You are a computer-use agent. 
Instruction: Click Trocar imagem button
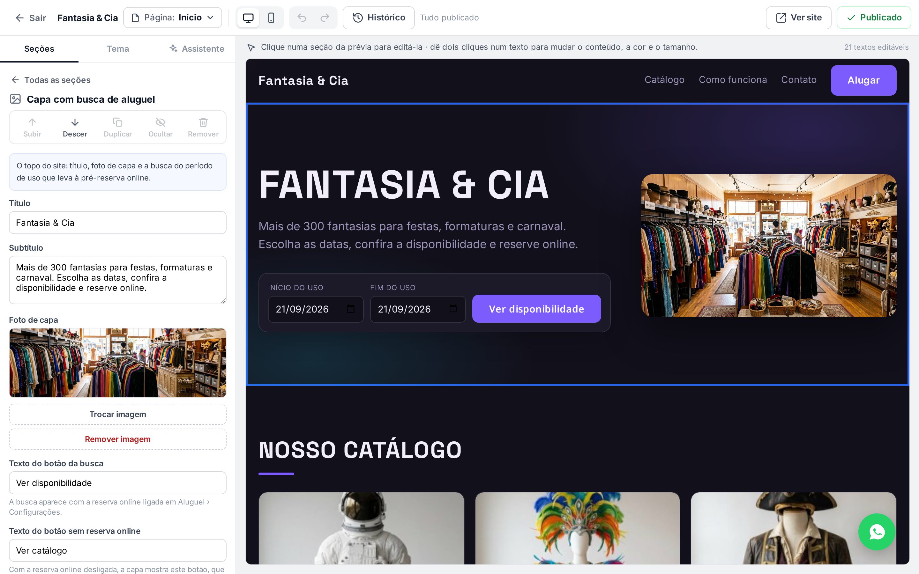[118, 414]
